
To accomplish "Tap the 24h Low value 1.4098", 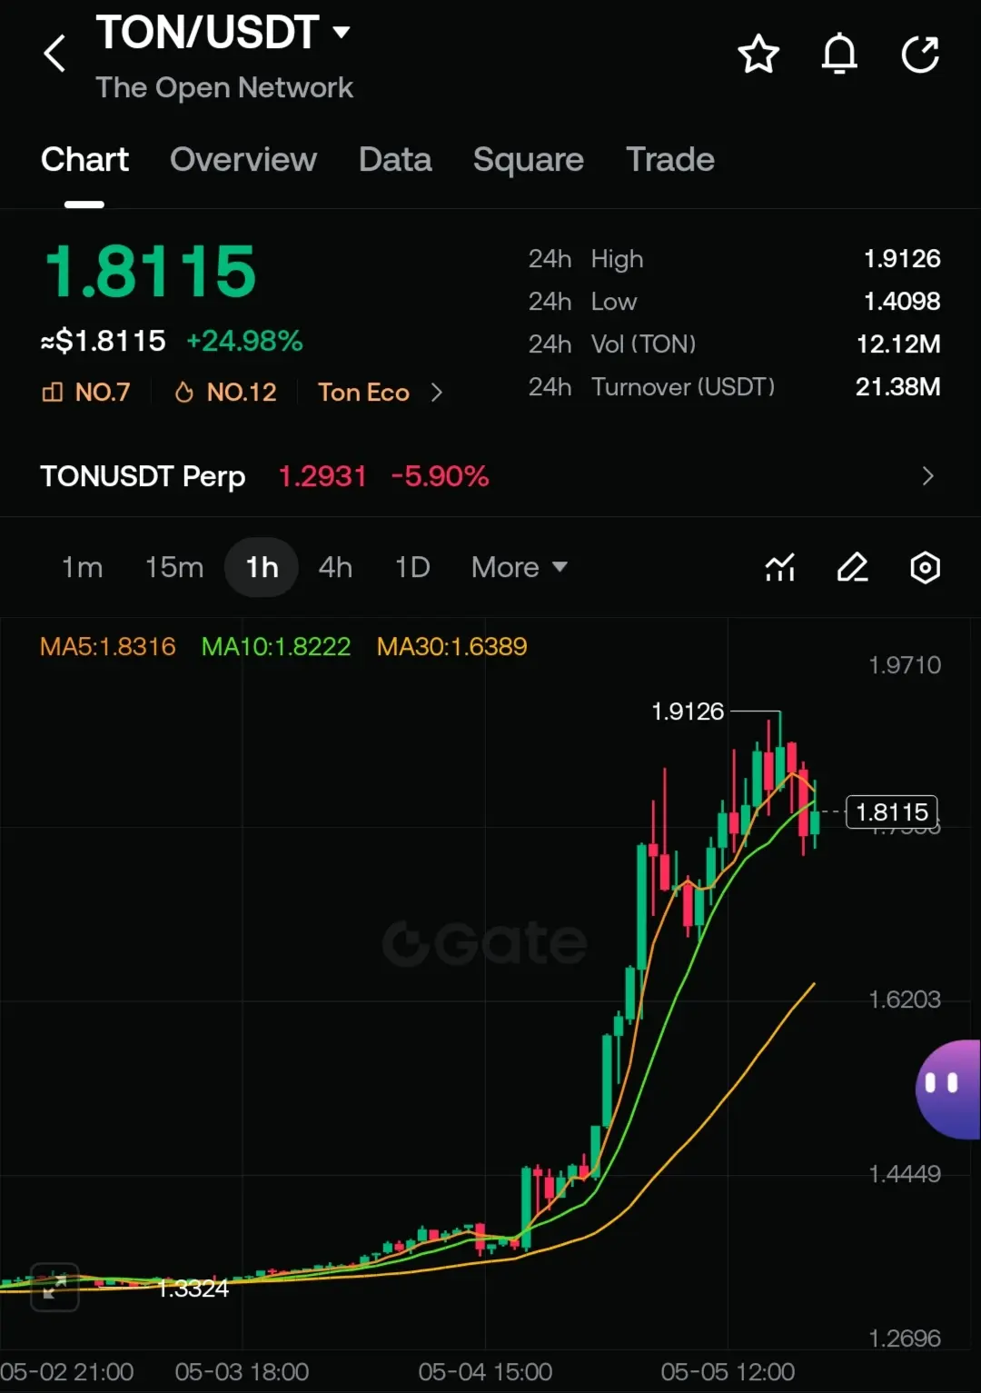I will click(902, 302).
